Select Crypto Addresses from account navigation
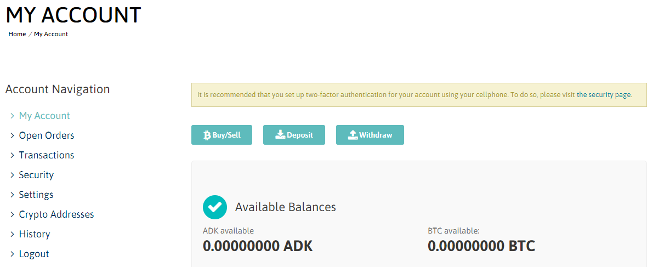Screen dimensions: 653x267 click(56, 214)
